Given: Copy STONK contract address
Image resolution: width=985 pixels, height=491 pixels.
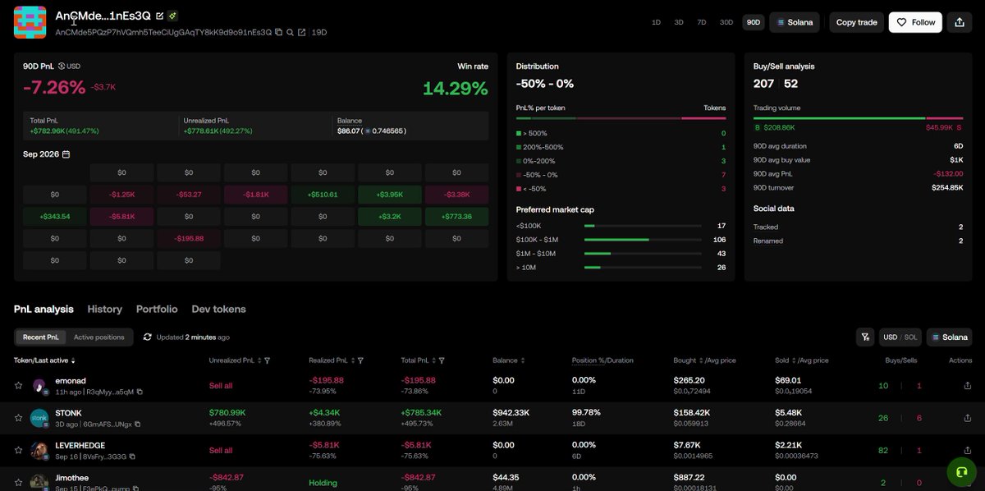Looking at the screenshot, I should [x=137, y=424].
